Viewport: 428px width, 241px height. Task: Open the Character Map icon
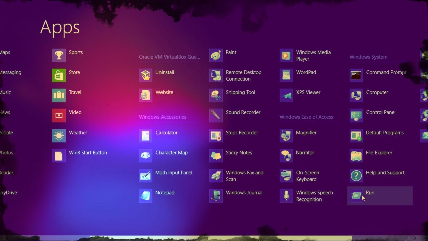tap(146, 156)
